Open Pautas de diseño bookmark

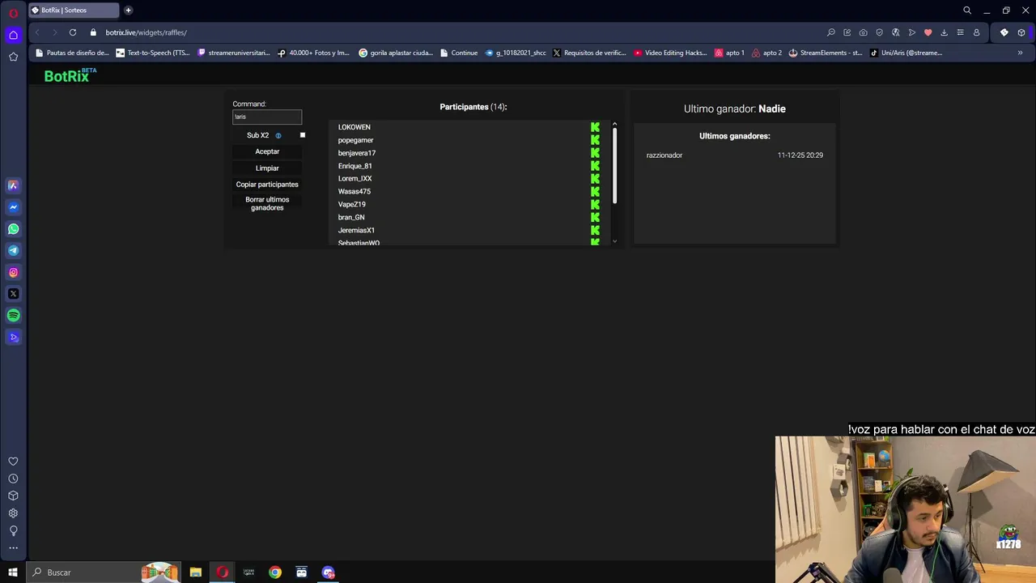pos(71,53)
